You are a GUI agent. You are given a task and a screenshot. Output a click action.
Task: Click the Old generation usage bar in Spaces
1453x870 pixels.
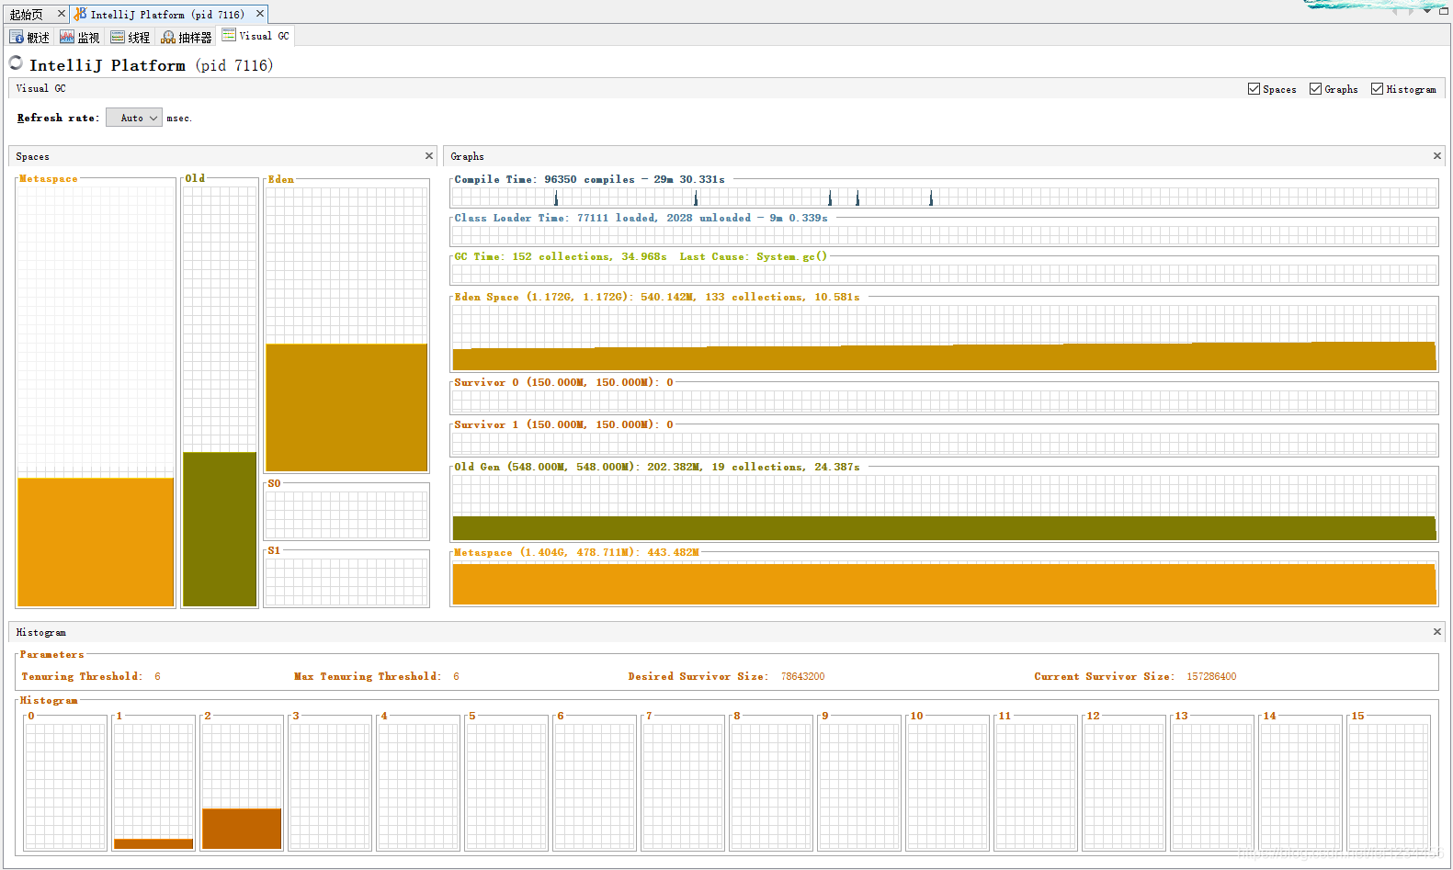pos(220,529)
